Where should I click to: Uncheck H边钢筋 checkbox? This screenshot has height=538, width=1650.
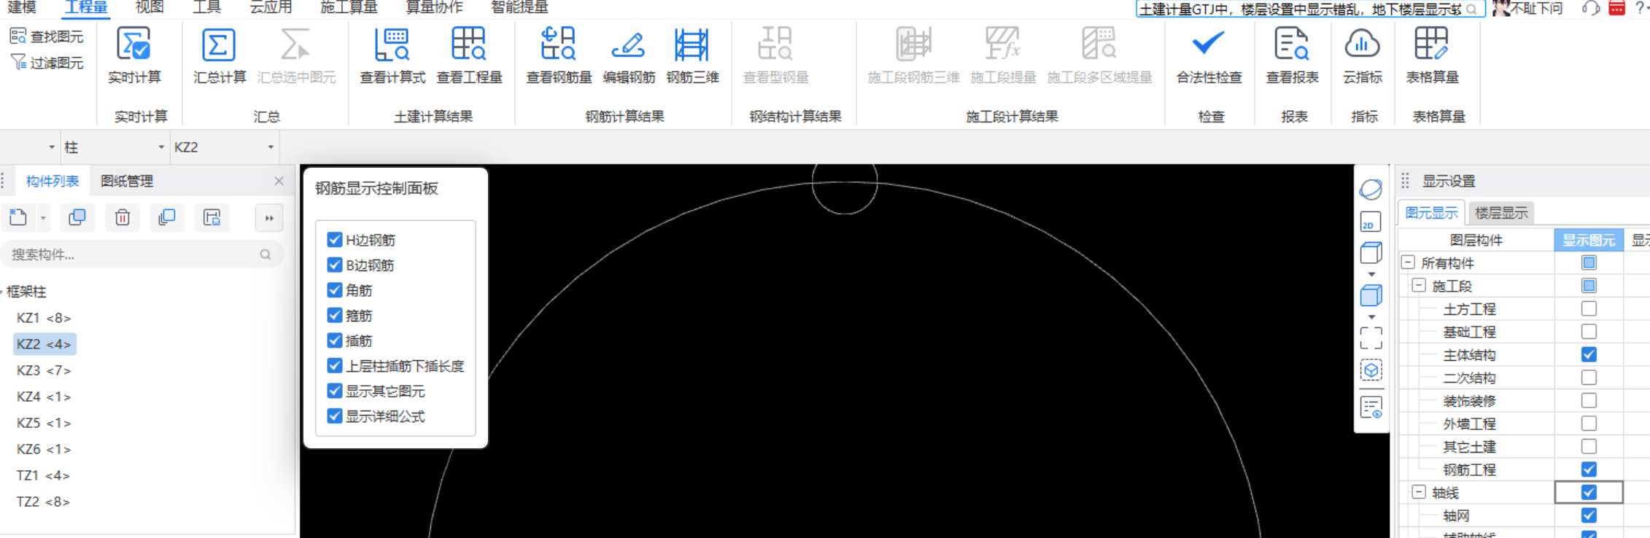click(335, 240)
